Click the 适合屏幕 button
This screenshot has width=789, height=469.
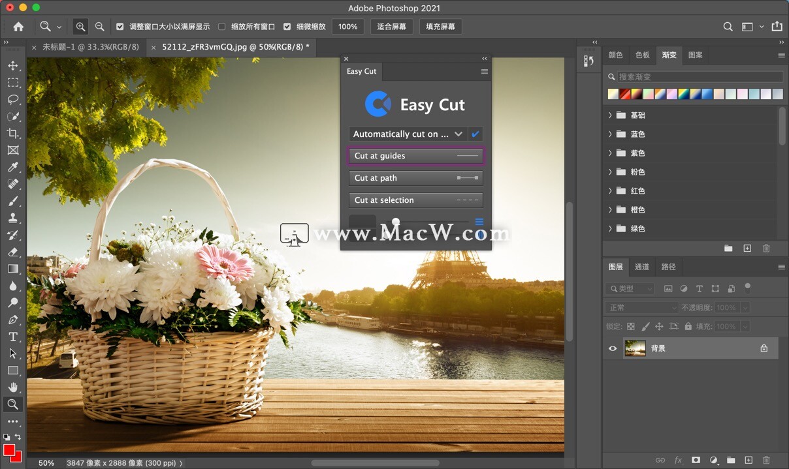392,27
